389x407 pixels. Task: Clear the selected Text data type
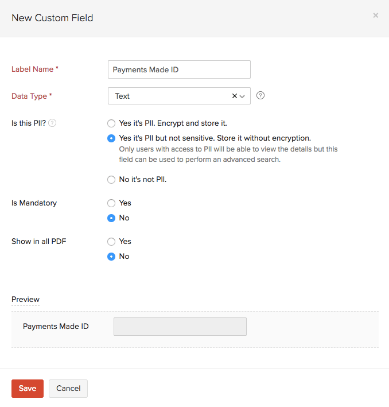coord(234,96)
